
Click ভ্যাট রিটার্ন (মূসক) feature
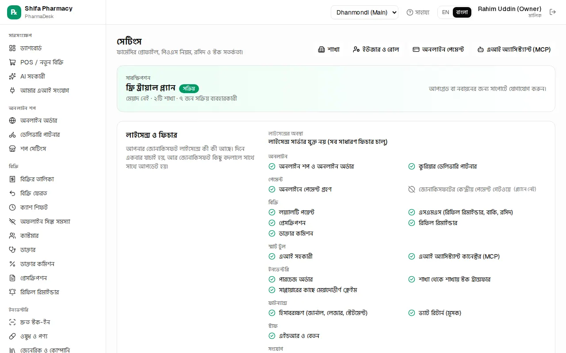[435, 313]
